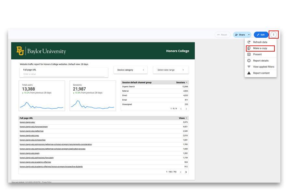Go to next page of URL table

(x=186, y=172)
